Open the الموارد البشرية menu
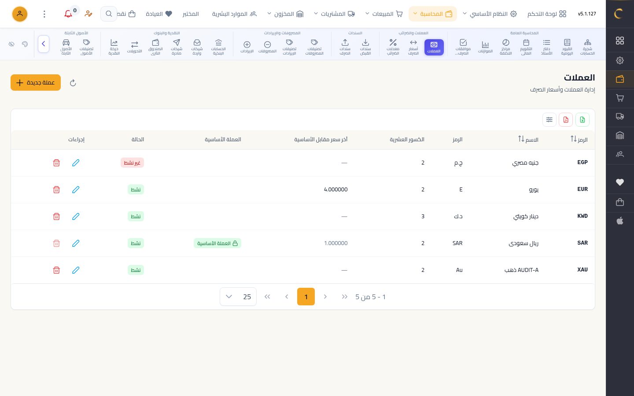This screenshot has width=634, height=396. click(x=234, y=14)
